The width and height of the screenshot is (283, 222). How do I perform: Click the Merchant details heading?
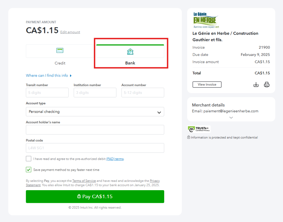[x=208, y=105]
